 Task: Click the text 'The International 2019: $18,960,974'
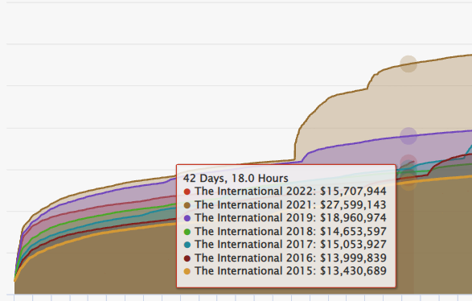[x=290, y=218]
